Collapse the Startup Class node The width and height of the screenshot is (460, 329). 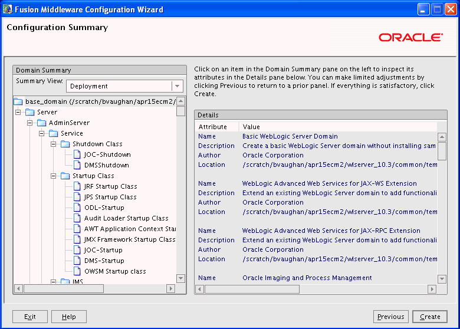54,176
